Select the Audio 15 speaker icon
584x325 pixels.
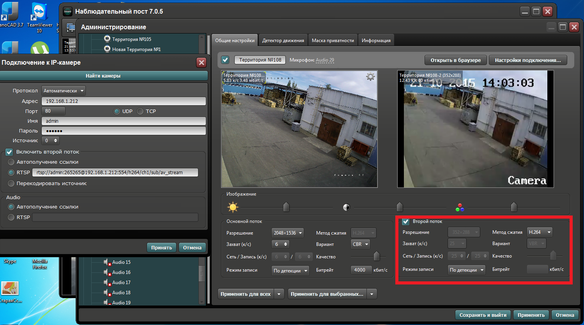pos(106,262)
